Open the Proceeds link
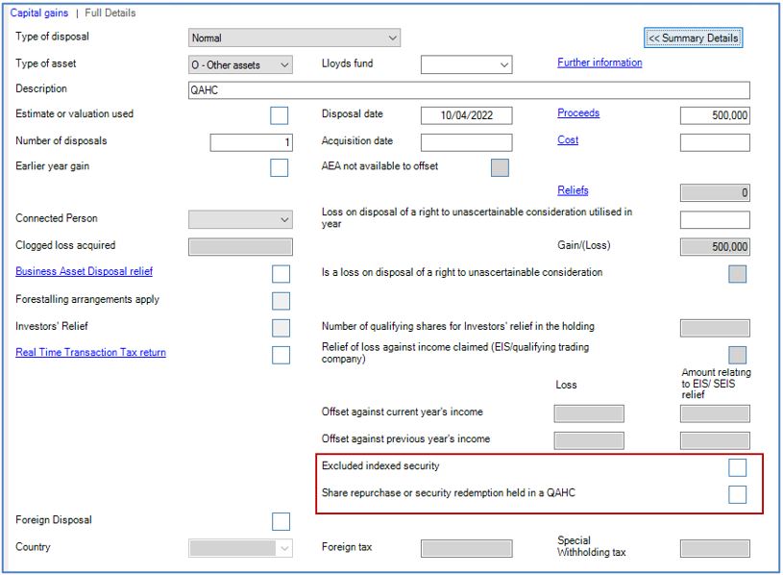The height and width of the screenshot is (575, 783). point(578,112)
